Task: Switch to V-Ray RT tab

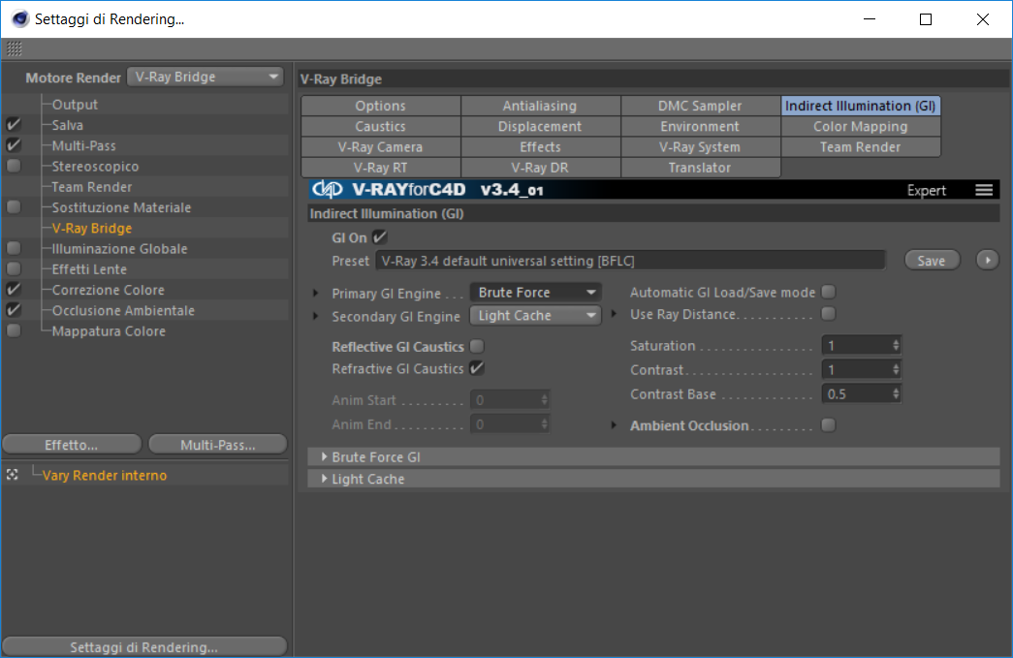Action: click(381, 168)
